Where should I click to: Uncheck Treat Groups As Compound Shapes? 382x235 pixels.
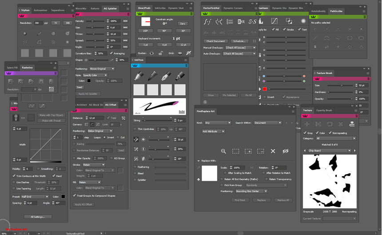[x=74, y=195]
